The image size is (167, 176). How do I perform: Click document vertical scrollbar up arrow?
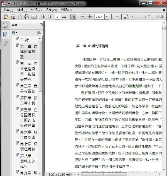pyautogui.click(x=164, y=23)
